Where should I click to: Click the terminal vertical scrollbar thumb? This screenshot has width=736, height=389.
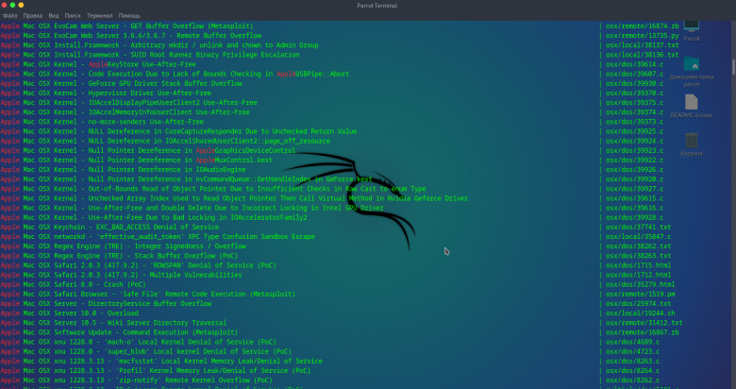[734, 66]
